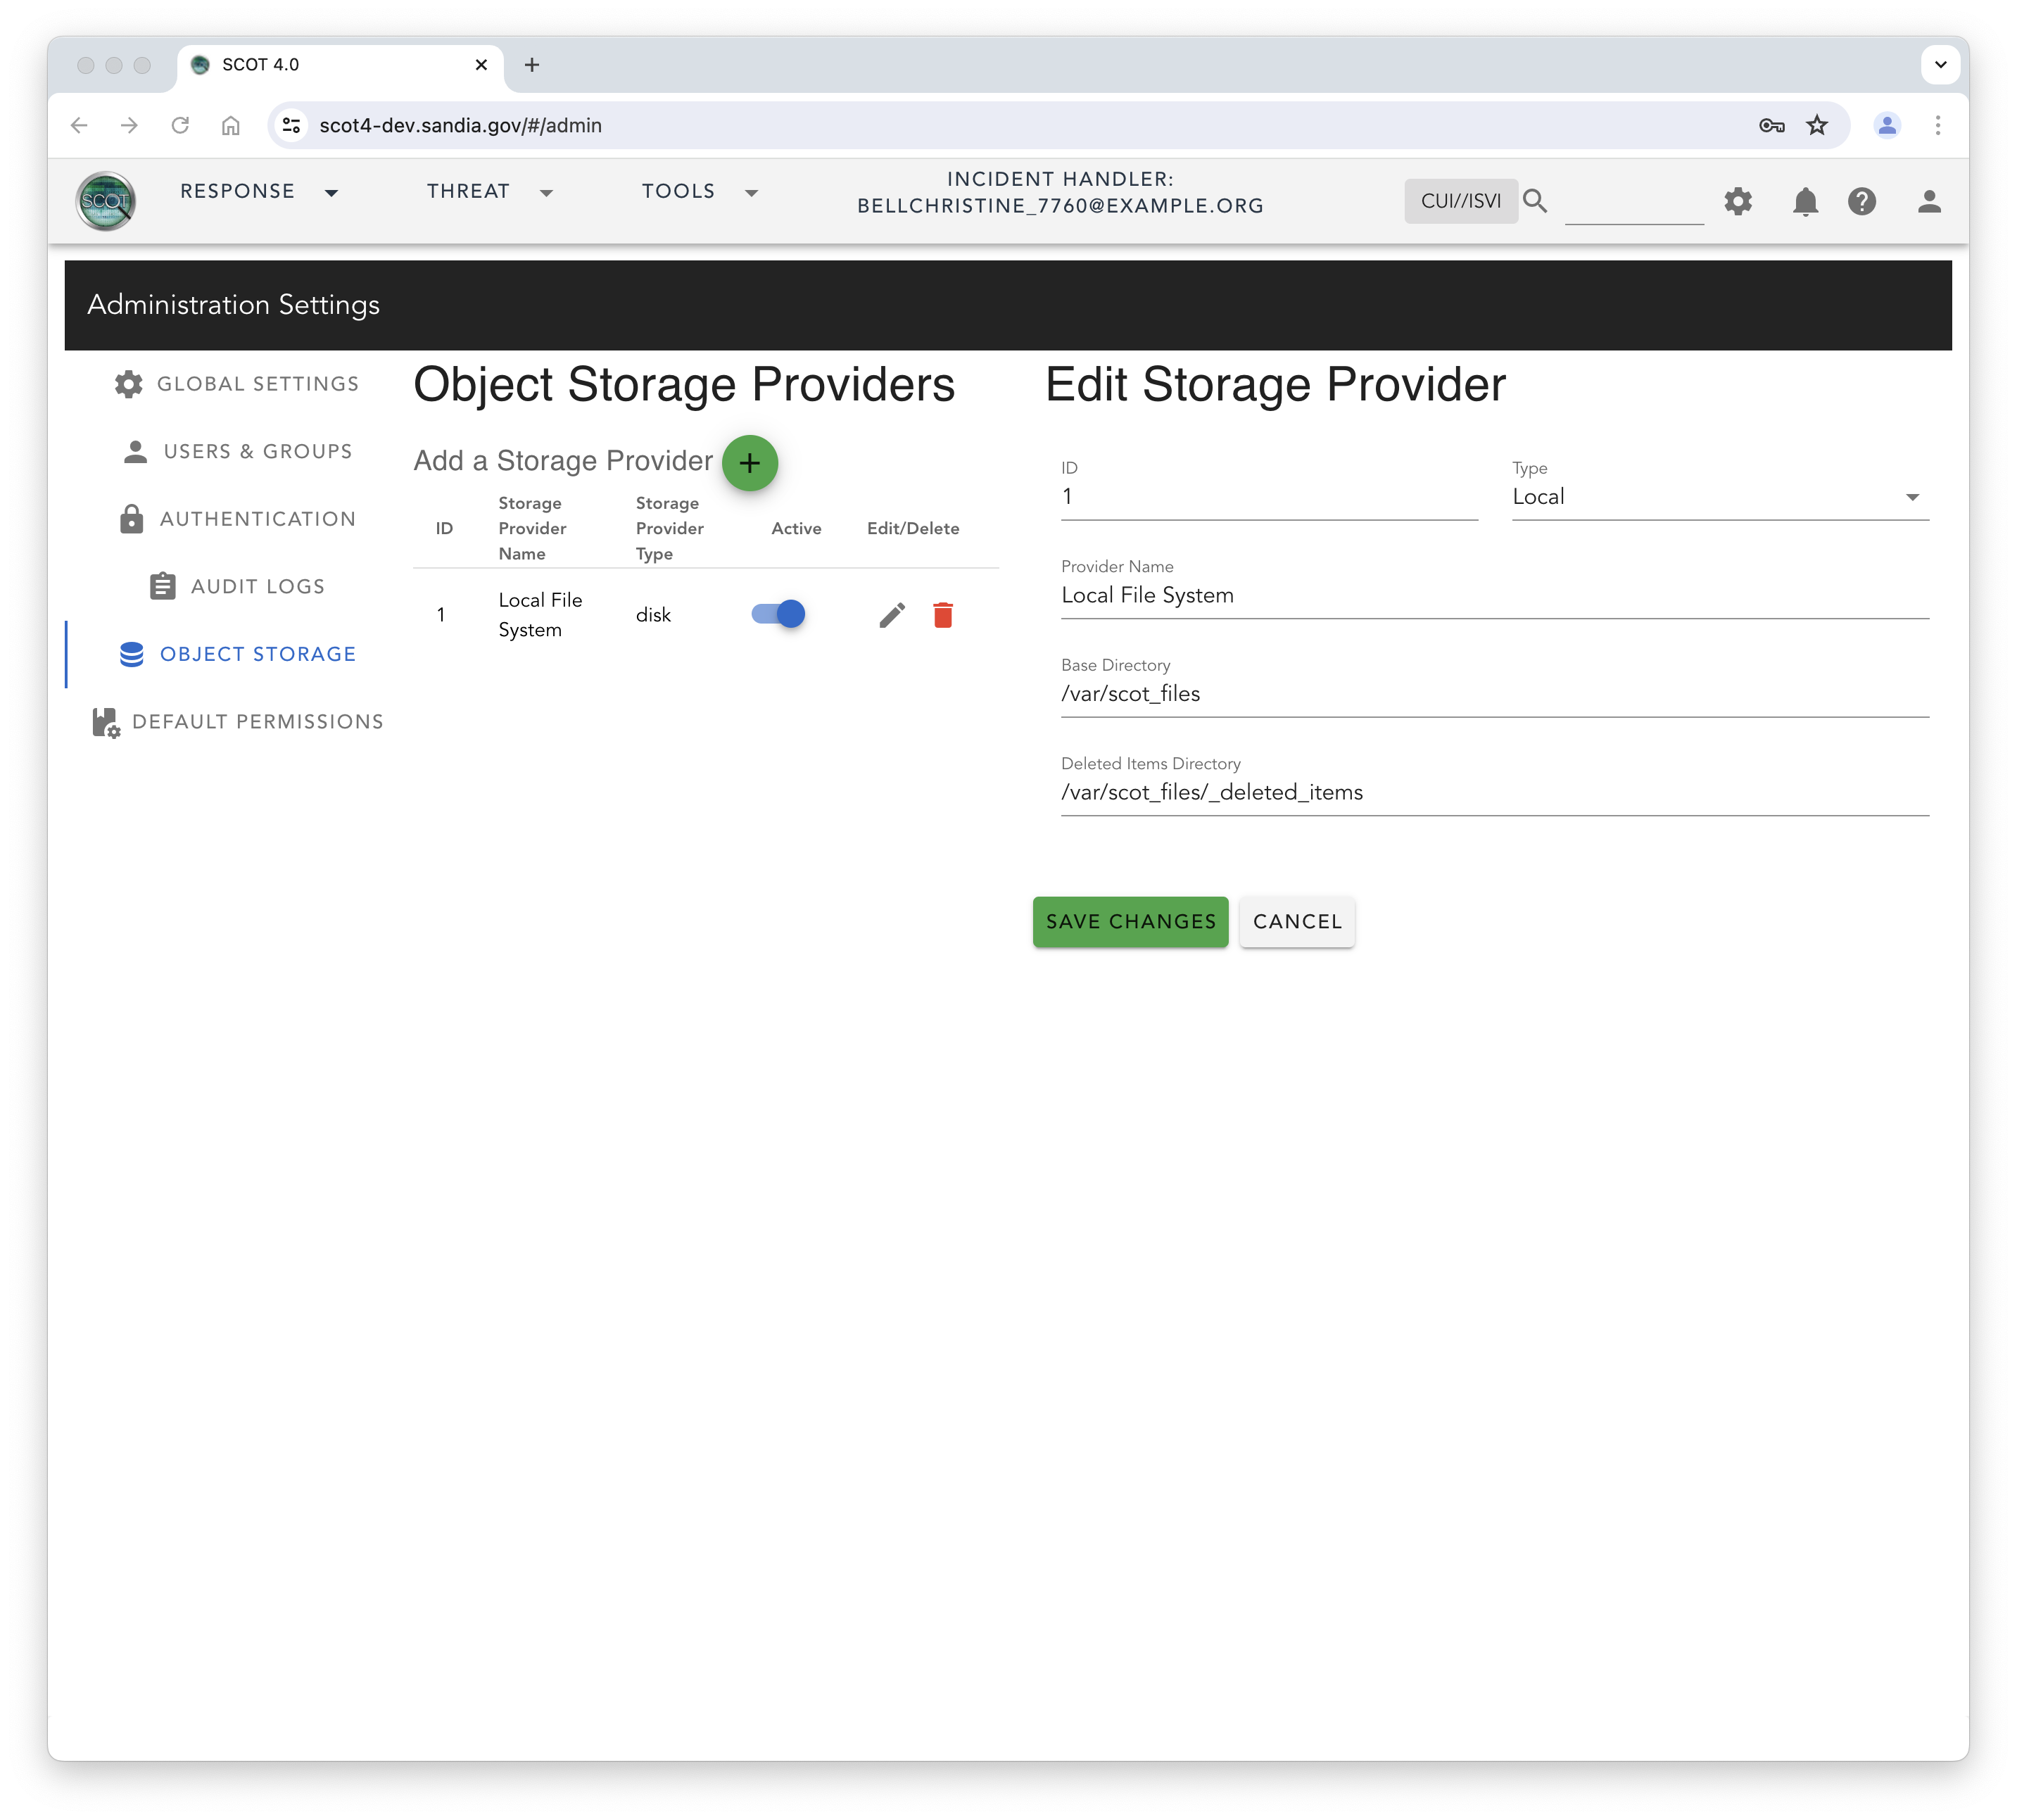
Task: Click the 'Edit/Delete' column header
Action: pyautogui.click(x=913, y=528)
